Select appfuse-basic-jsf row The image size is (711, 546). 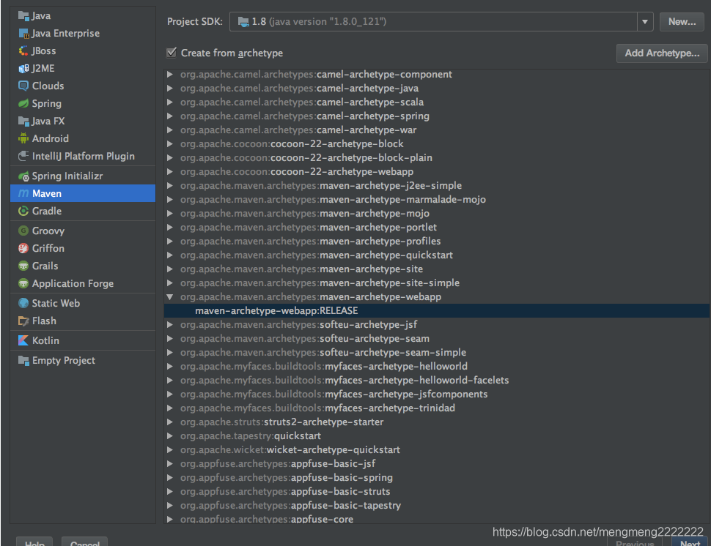pyautogui.click(x=437, y=464)
